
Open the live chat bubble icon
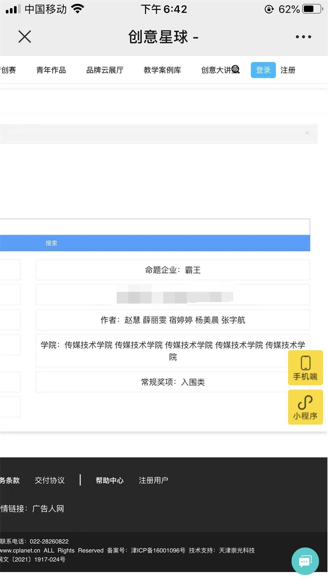pyautogui.click(x=305, y=561)
